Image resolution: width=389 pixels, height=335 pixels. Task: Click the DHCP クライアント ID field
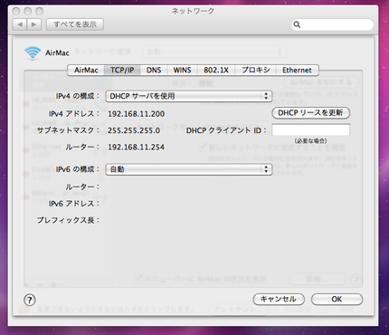point(311,129)
